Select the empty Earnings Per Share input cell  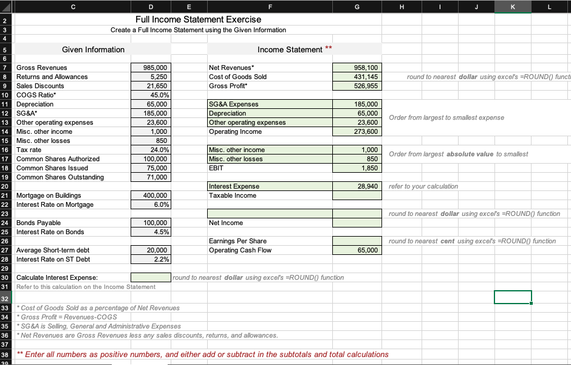(x=357, y=241)
